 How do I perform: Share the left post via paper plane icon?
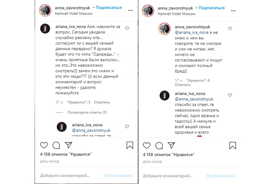[68, 145]
